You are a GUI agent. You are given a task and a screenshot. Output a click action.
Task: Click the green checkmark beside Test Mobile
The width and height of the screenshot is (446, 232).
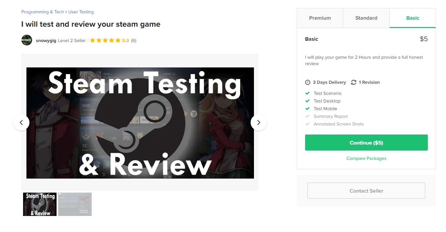pyautogui.click(x=307, y=108)
